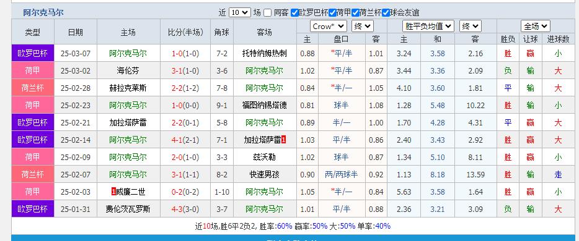Open score 2-2(1-2) versus 赫拉克莱斯

[x=185, y=88]
